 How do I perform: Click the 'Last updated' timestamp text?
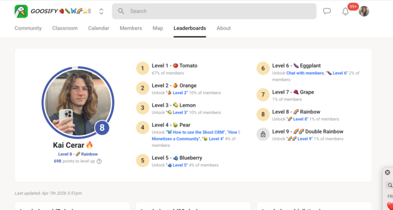coord(48,193)
